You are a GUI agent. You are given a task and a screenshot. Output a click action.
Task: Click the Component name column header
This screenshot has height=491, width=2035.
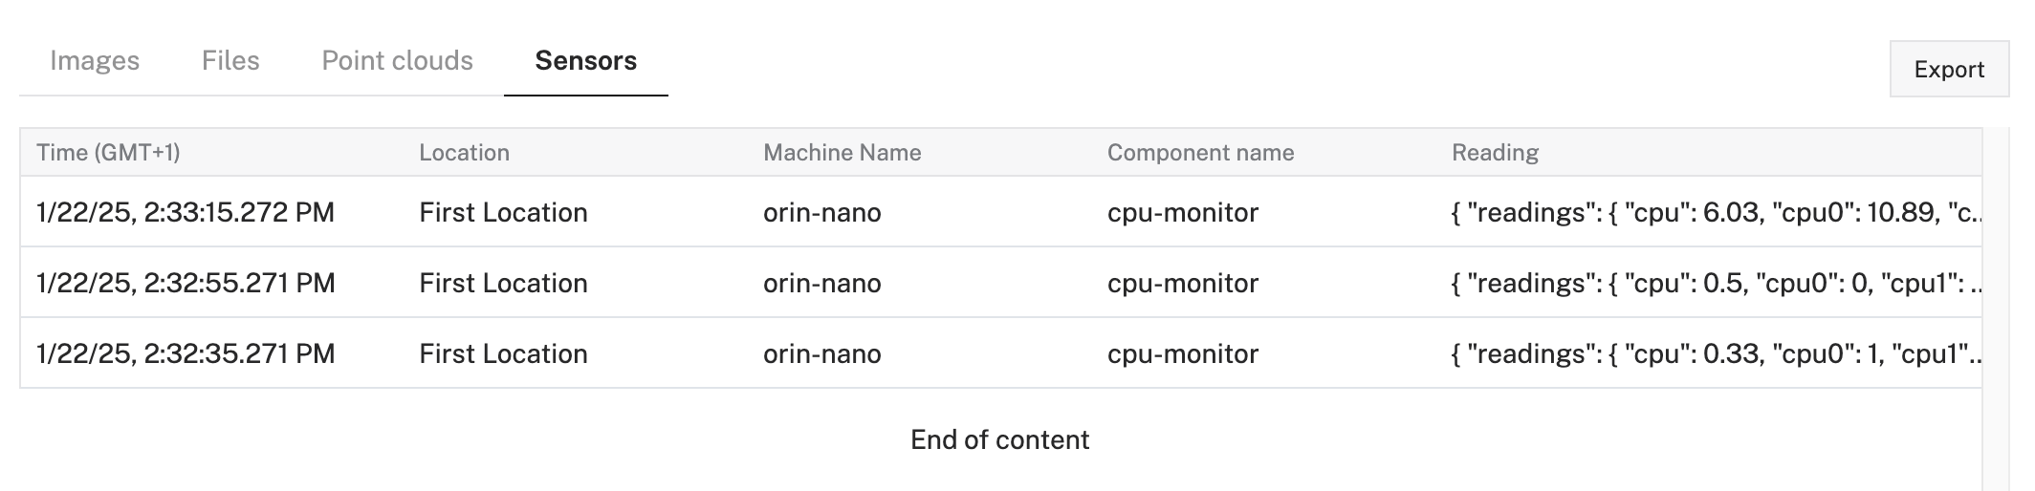[1200, 153]
